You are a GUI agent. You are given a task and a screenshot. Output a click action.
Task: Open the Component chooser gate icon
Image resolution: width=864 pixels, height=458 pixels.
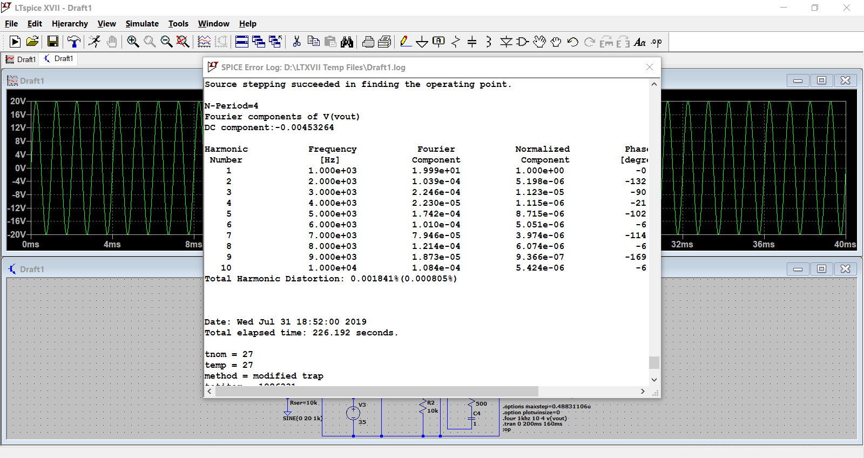coord(523,42)
